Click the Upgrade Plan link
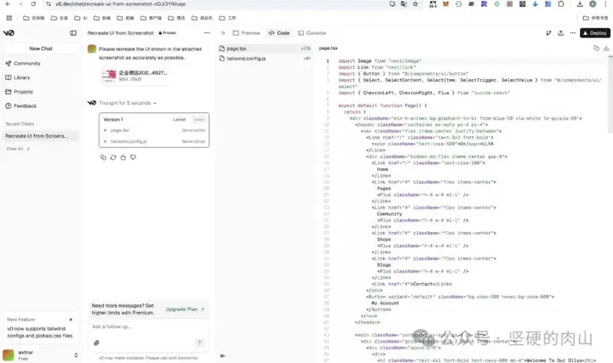This screenshot has height=363, width=613. pos(182,309)
